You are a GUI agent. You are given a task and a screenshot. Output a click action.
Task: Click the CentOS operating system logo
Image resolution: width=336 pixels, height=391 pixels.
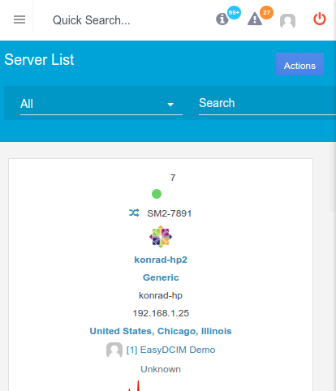161,237
